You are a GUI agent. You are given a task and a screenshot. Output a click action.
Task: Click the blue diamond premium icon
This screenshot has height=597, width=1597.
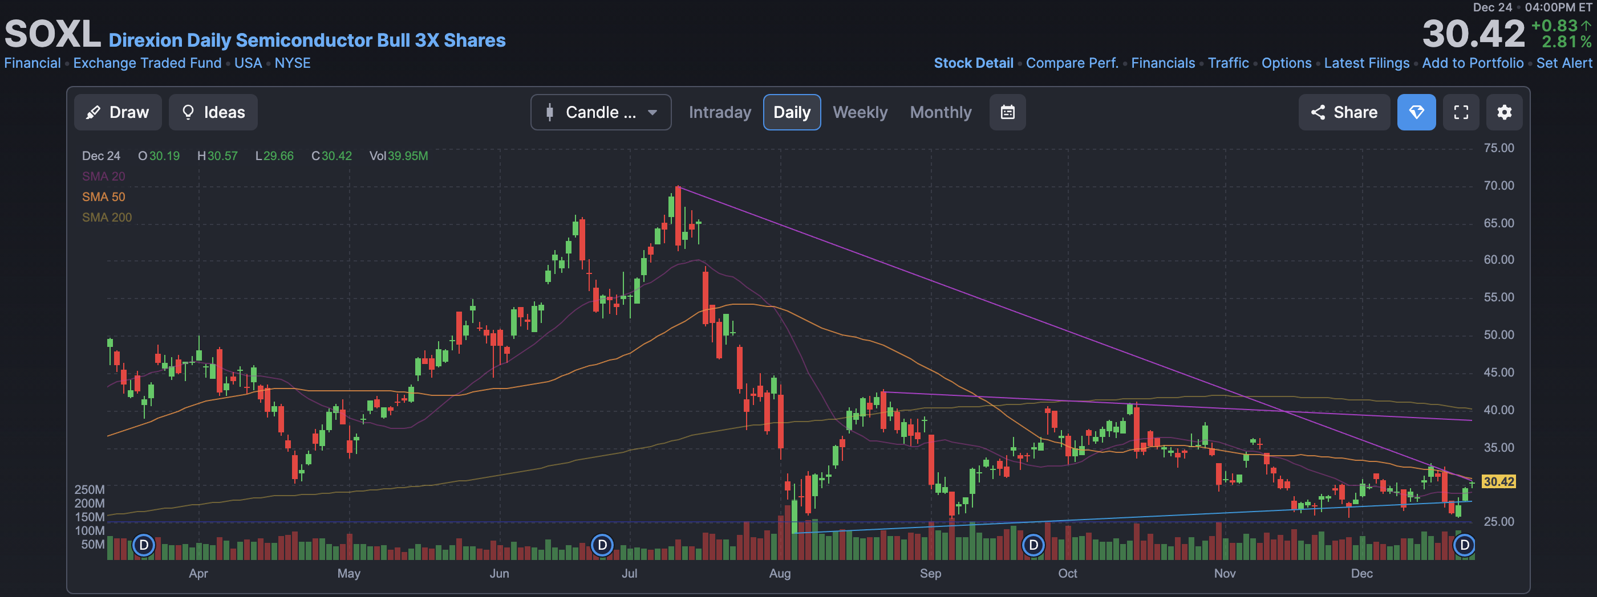(x=1416, y=112)
